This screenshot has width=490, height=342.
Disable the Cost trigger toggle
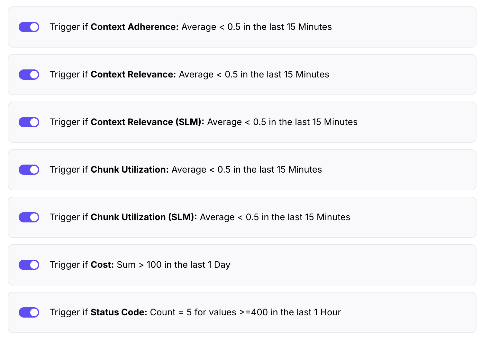(29, 265)
